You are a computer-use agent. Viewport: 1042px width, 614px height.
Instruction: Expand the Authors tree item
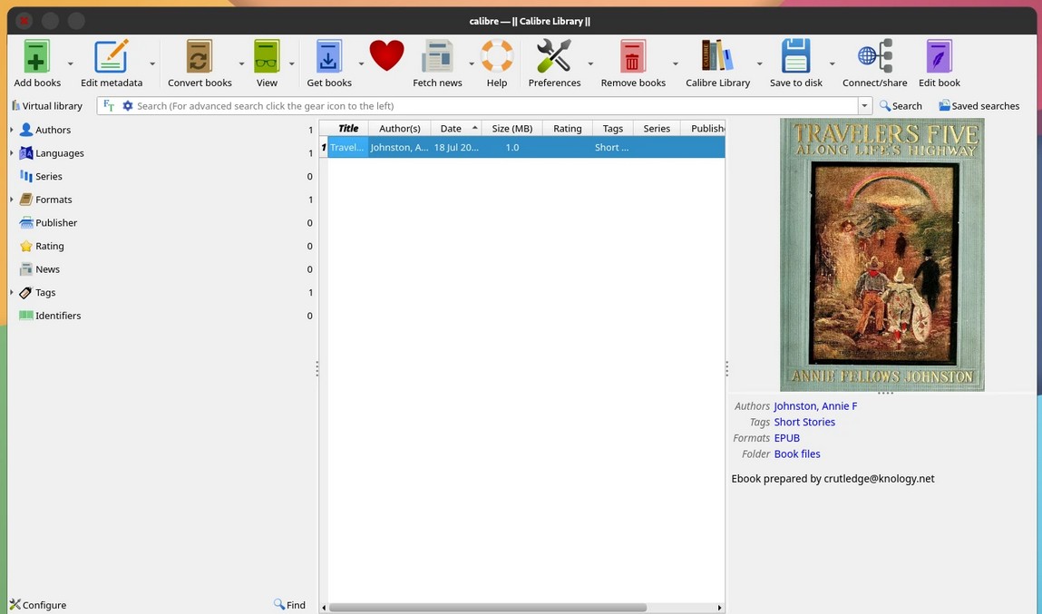pos(12,130)
